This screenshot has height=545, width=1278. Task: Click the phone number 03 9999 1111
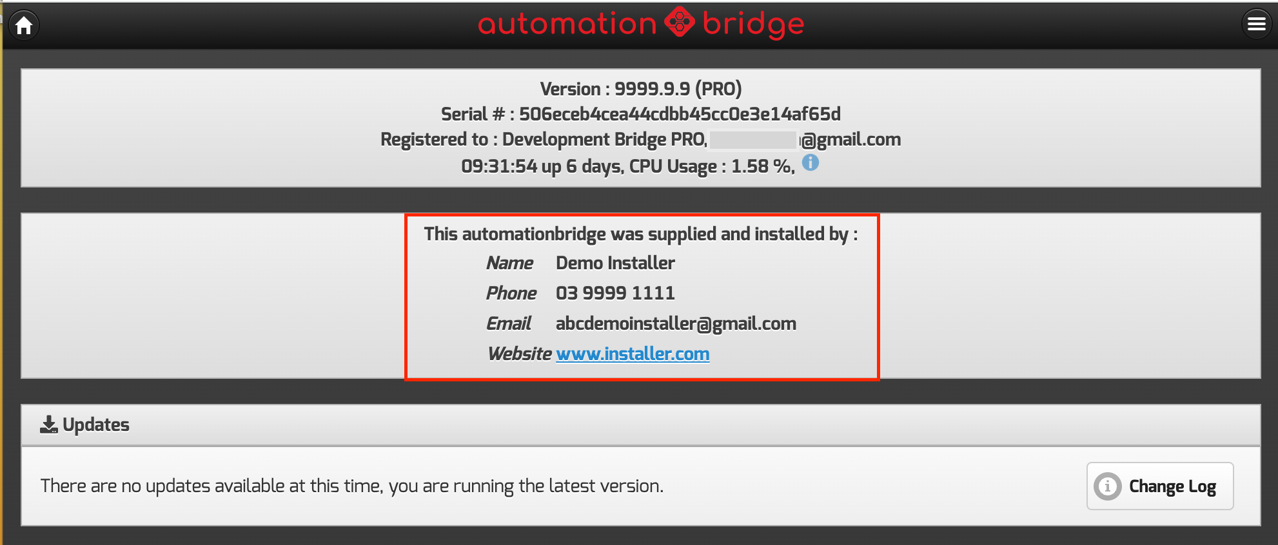click(x=615, y=293)
